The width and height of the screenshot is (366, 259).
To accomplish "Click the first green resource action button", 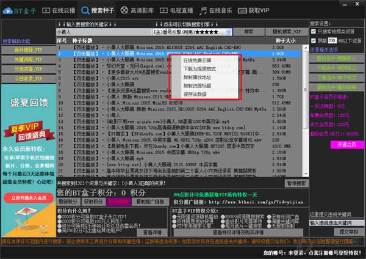I will 336,59.
